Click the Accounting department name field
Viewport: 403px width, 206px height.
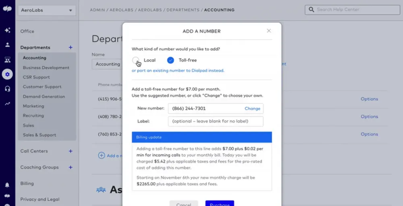click(x=107, y=64)
